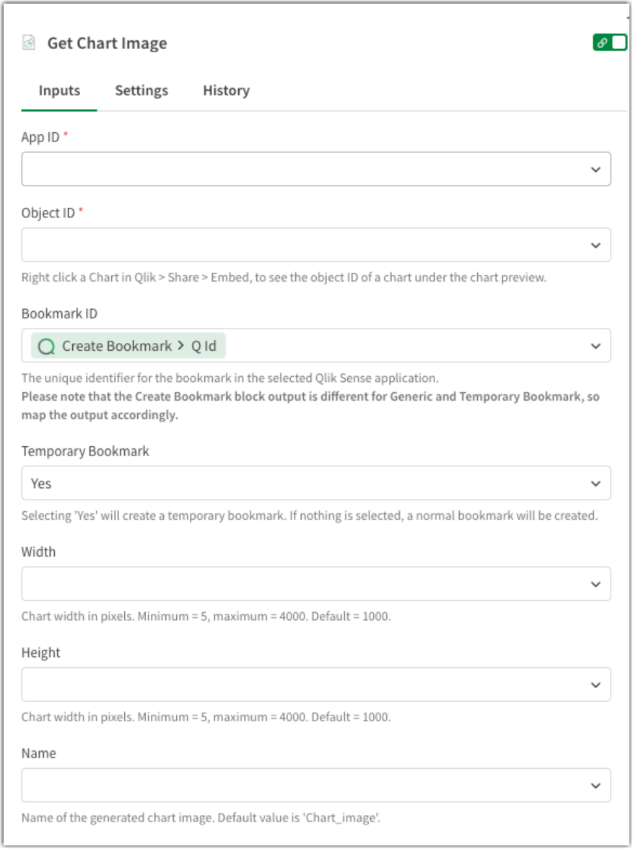This screenshot has width=633, height=849.
Task: Open the Object ID dropdown
Action: pos(595,244)
